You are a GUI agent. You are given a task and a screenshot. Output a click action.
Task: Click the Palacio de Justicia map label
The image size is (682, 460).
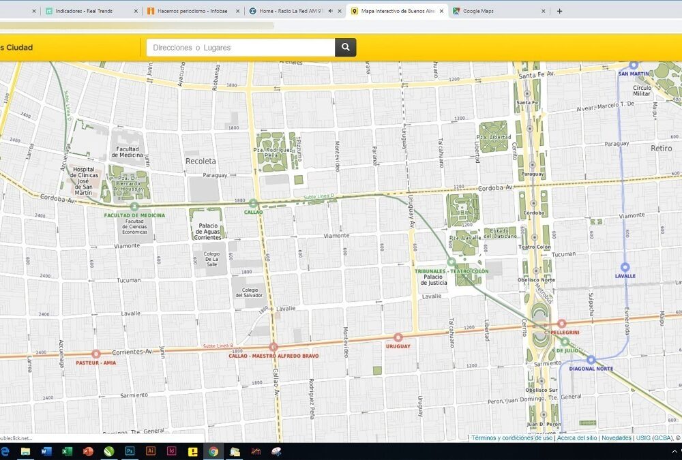tap(433, 279)
